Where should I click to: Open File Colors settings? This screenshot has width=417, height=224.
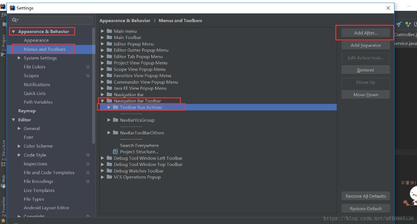(35, 67)
